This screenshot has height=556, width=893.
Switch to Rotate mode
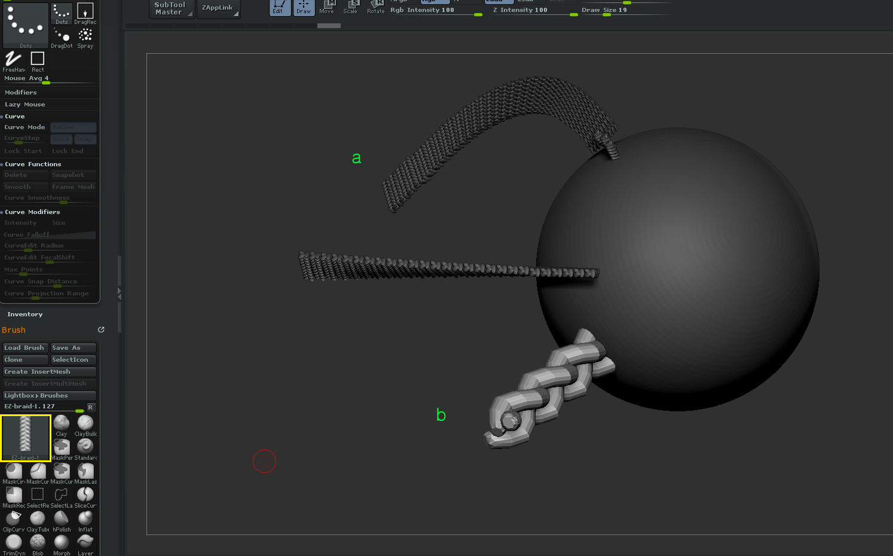pos(375,6)
